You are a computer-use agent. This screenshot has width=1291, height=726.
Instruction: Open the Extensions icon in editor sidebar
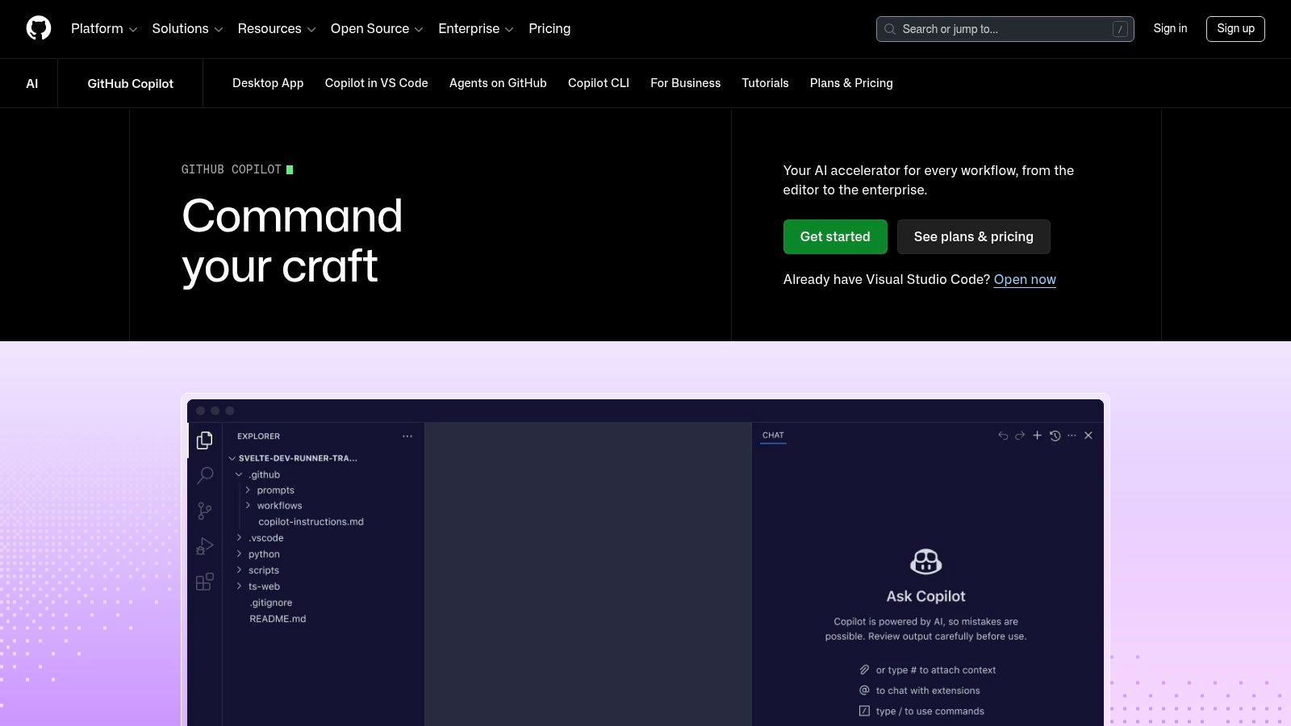click(x=205, y=582)
